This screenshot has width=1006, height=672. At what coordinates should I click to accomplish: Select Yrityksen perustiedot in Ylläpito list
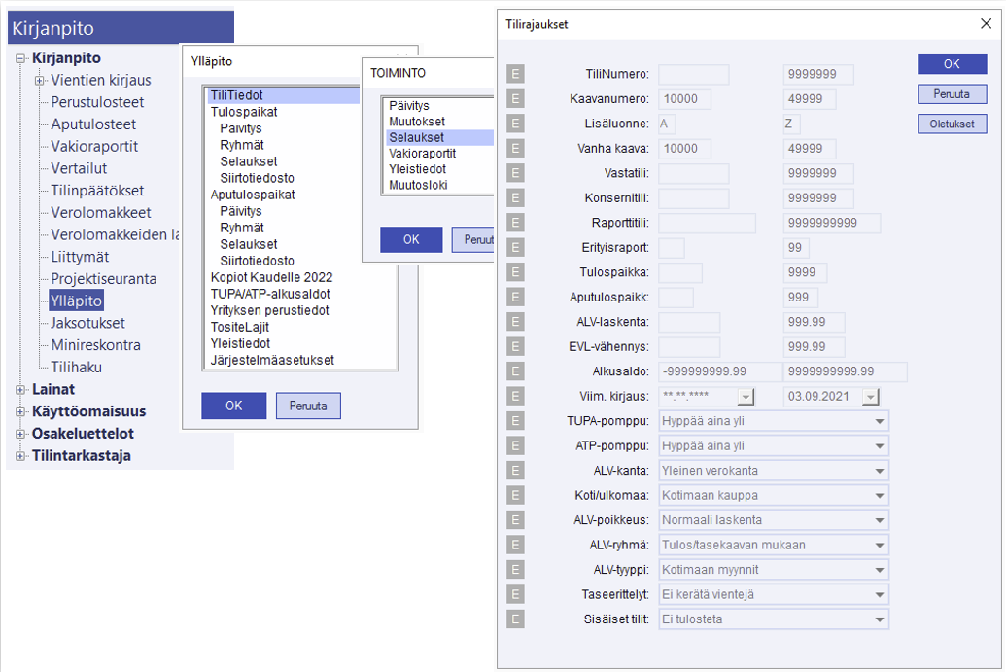click(x=269, y=310)
